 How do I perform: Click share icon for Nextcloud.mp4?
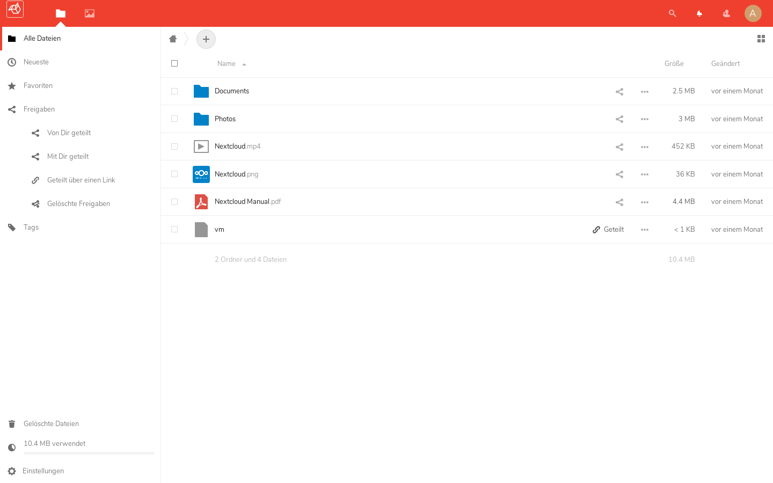(x=619, y=147)
